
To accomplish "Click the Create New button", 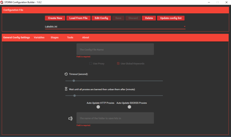I will click(55, 18).
